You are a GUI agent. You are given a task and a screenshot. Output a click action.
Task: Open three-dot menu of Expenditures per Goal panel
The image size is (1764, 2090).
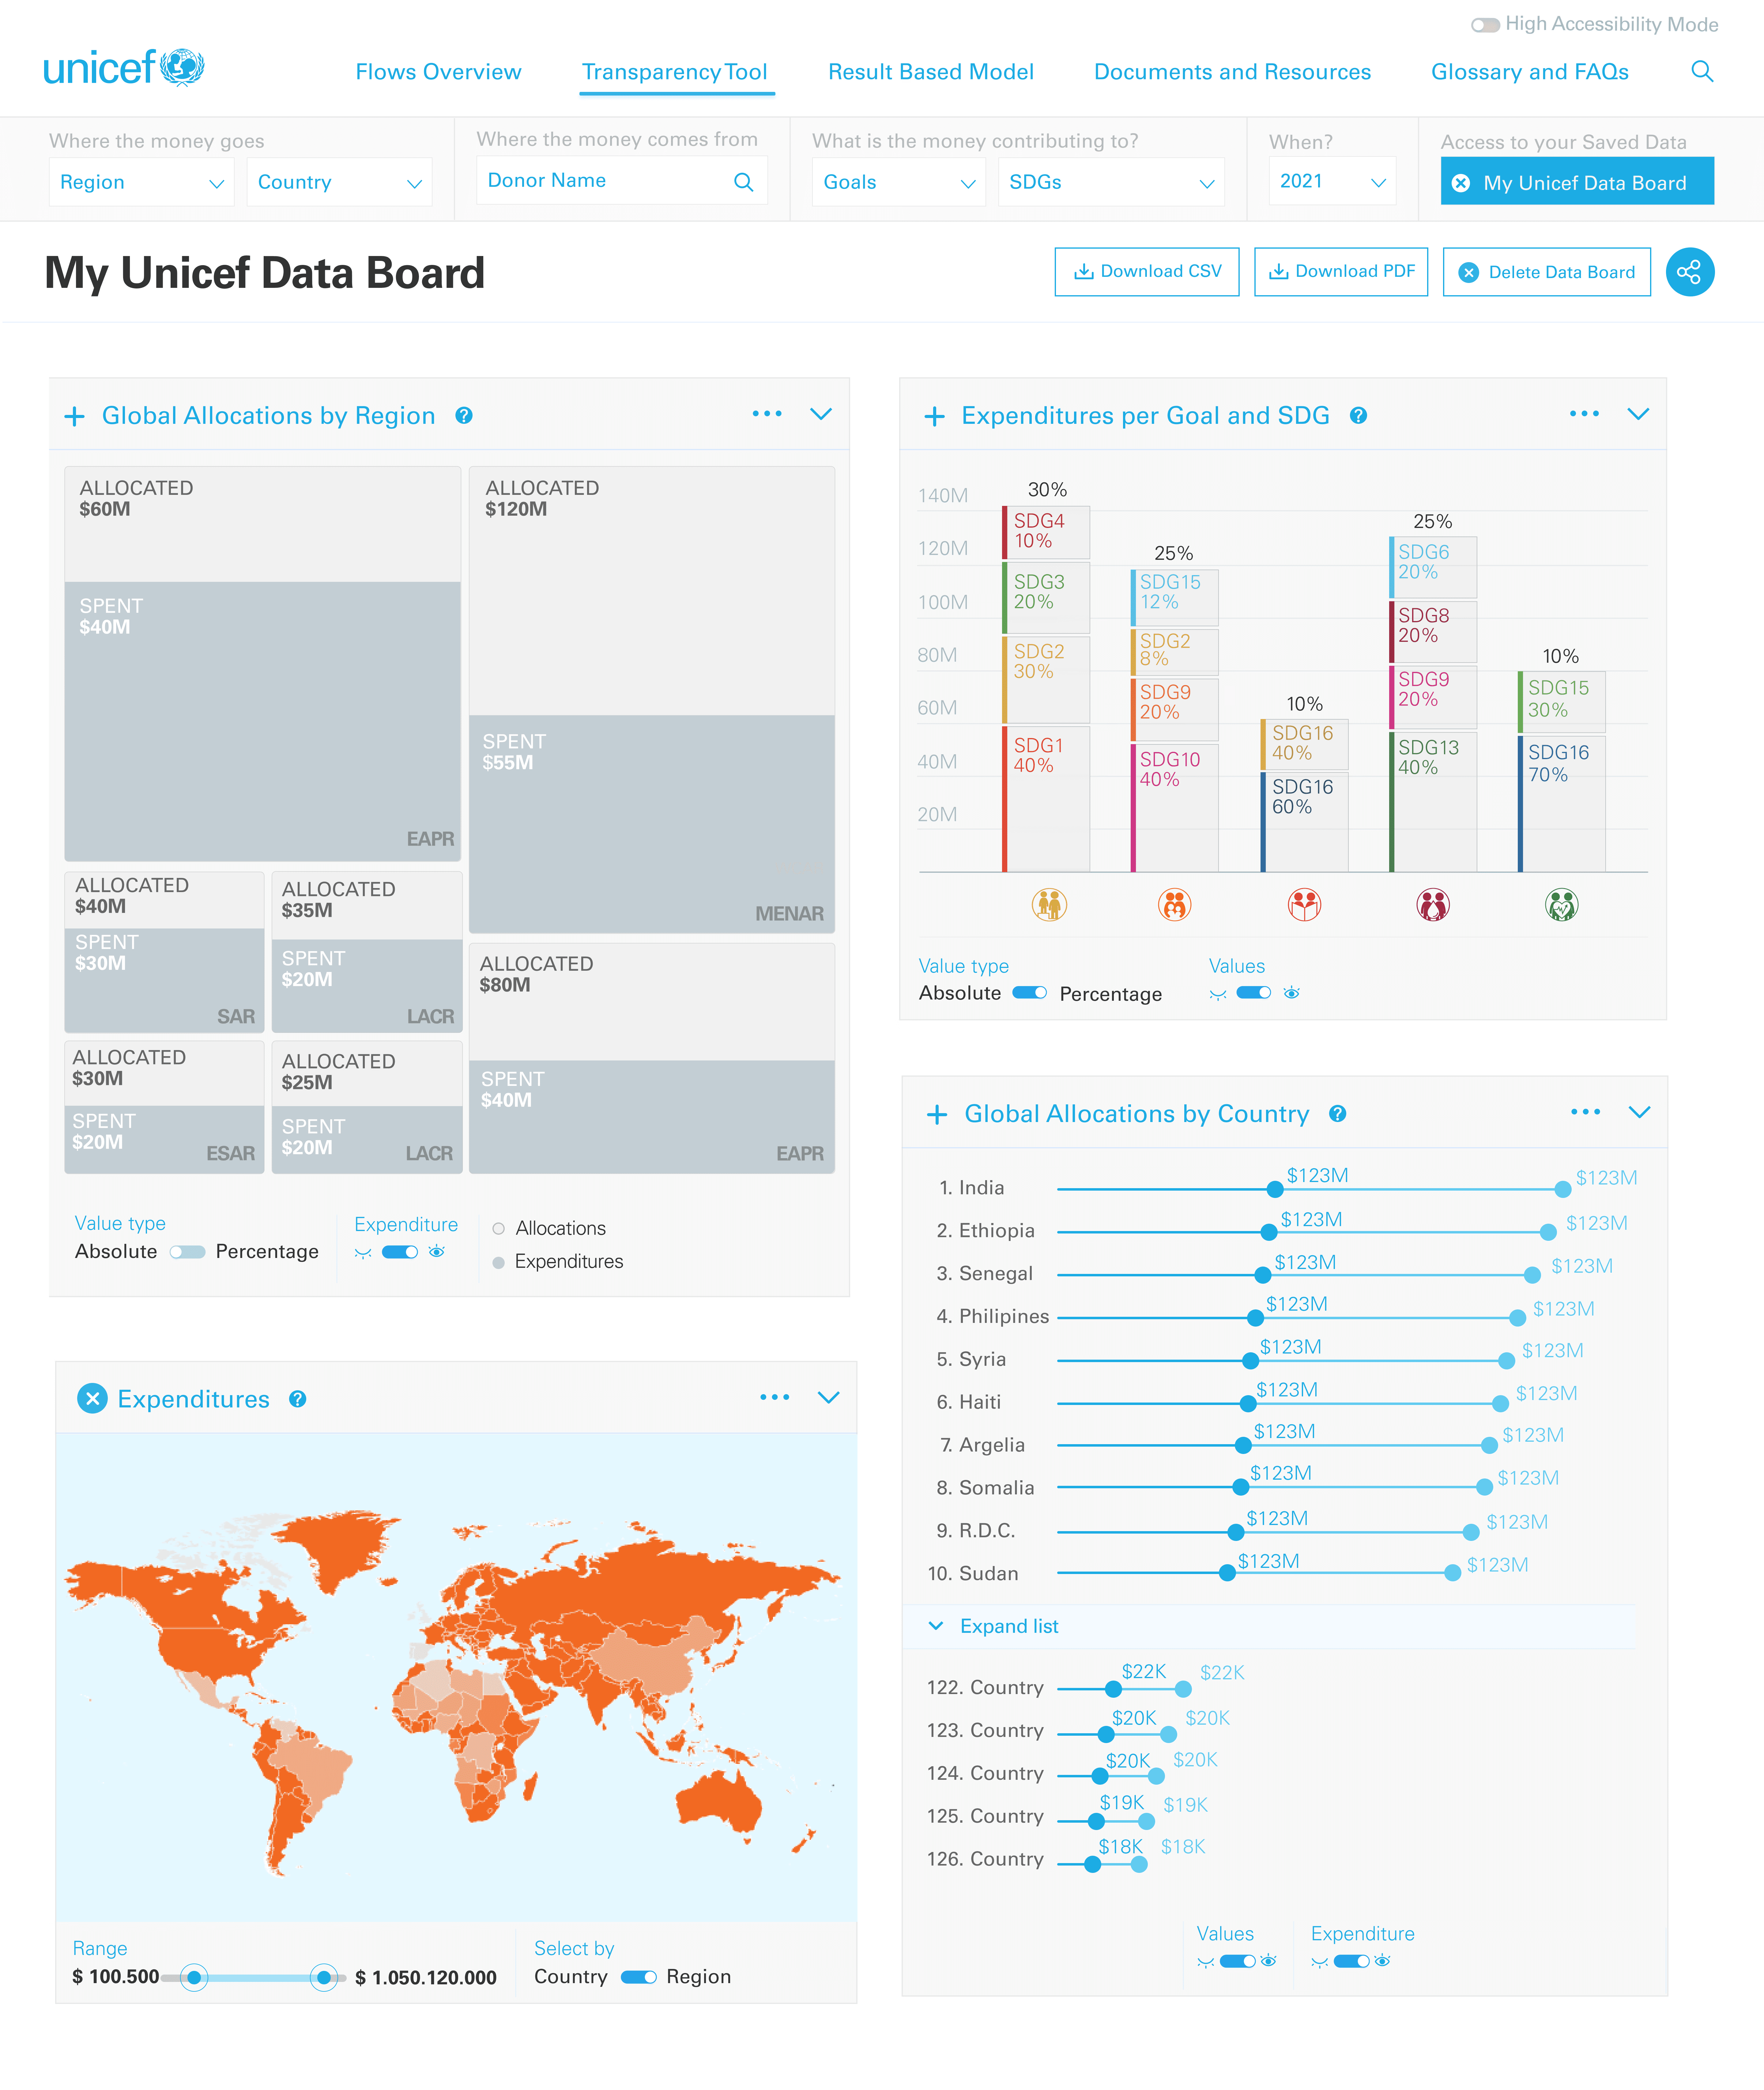(x=1584, y=413)
